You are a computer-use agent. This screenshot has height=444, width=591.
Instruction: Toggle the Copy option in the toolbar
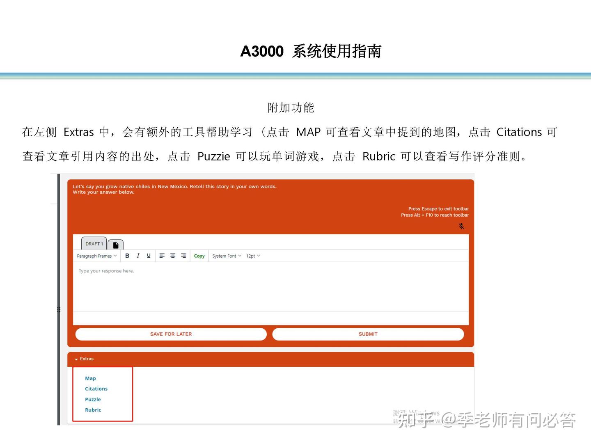[199, 256]
